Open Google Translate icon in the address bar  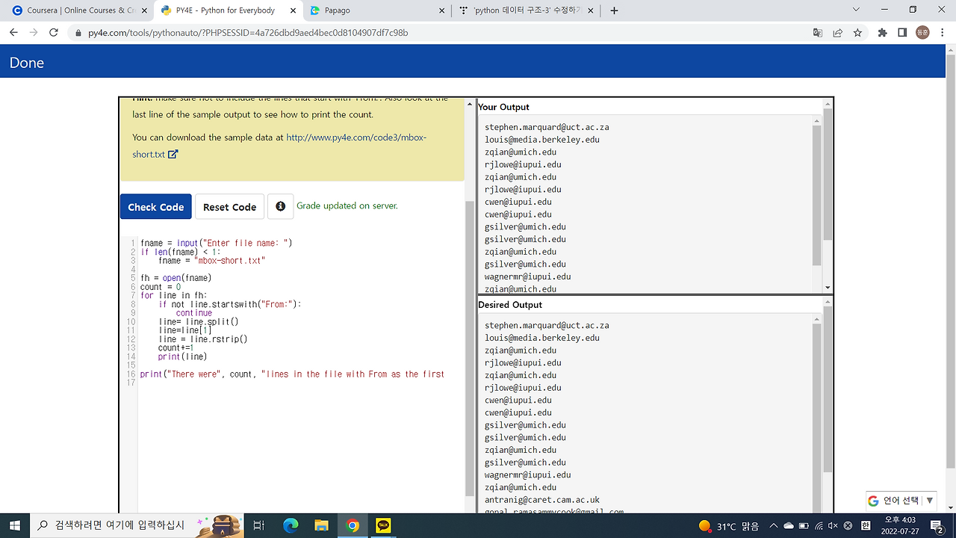click(x=817, y=32)
